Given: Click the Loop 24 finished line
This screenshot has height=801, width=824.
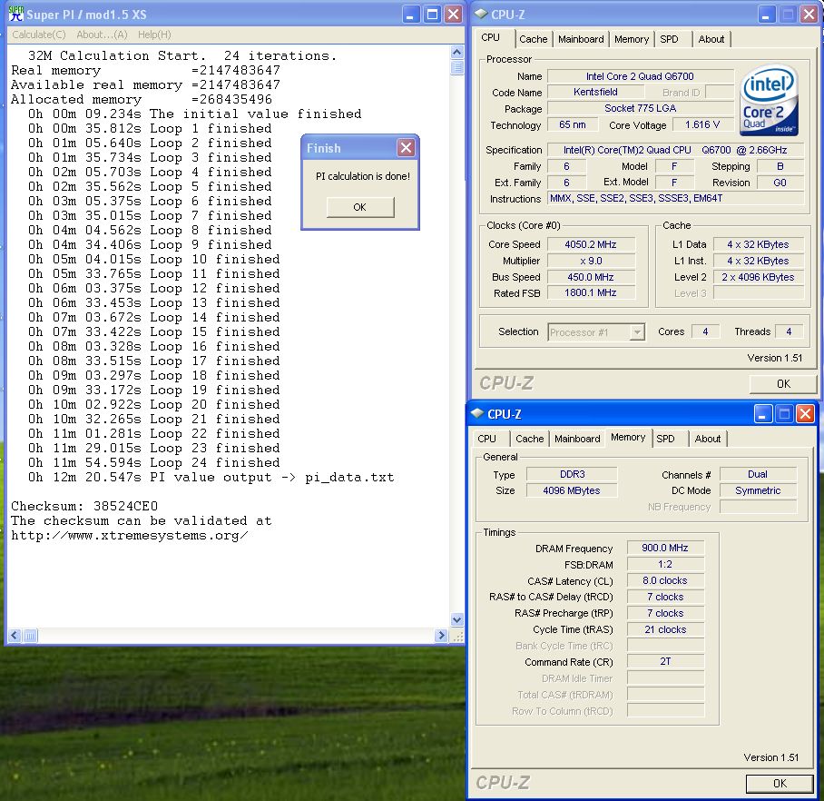Looking at the screenshot, I should click(x=154, y=463).
